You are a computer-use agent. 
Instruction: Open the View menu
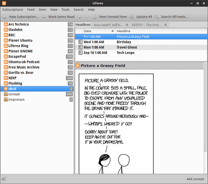(x=54, y=10)
